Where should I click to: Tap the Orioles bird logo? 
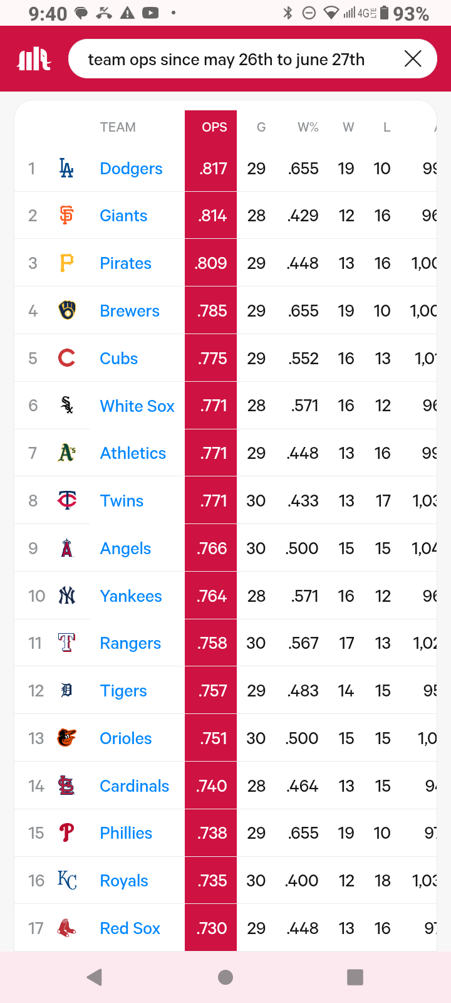66,738
